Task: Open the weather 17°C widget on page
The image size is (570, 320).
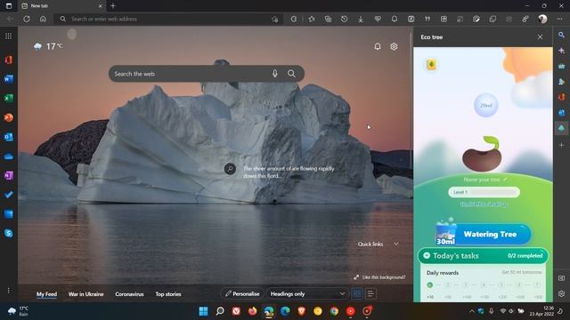Action: click(47, 46)
